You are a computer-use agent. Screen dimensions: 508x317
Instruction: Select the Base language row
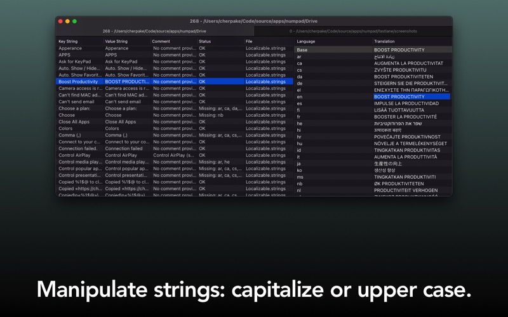point(373,50)
